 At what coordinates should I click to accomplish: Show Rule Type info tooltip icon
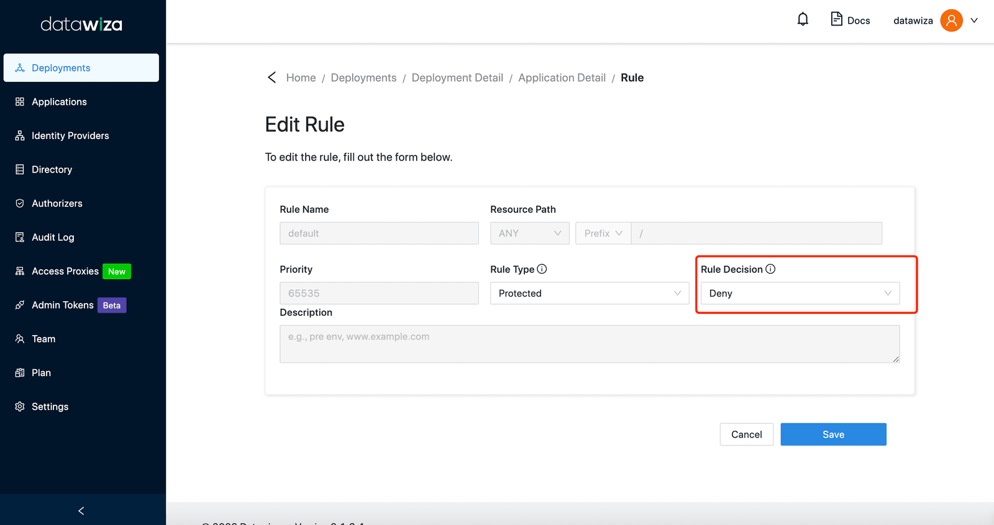point(542,269)
